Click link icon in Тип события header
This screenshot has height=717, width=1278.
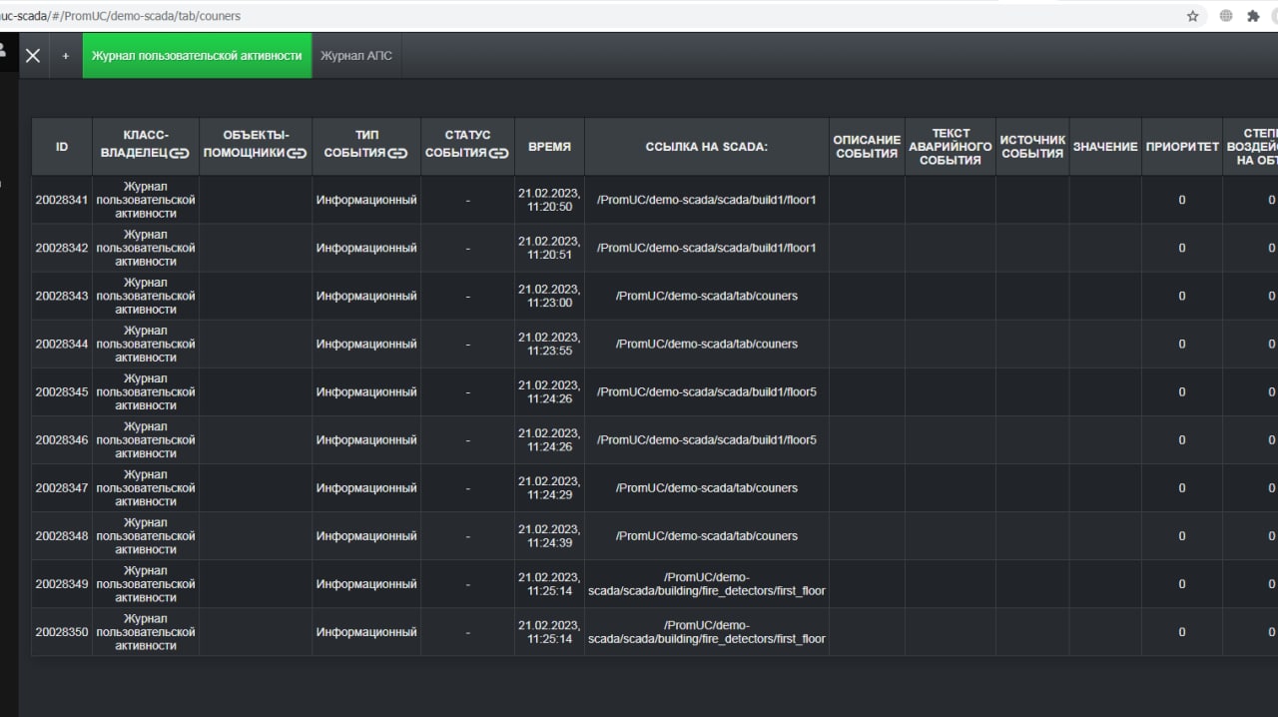(x=397, y=153)
